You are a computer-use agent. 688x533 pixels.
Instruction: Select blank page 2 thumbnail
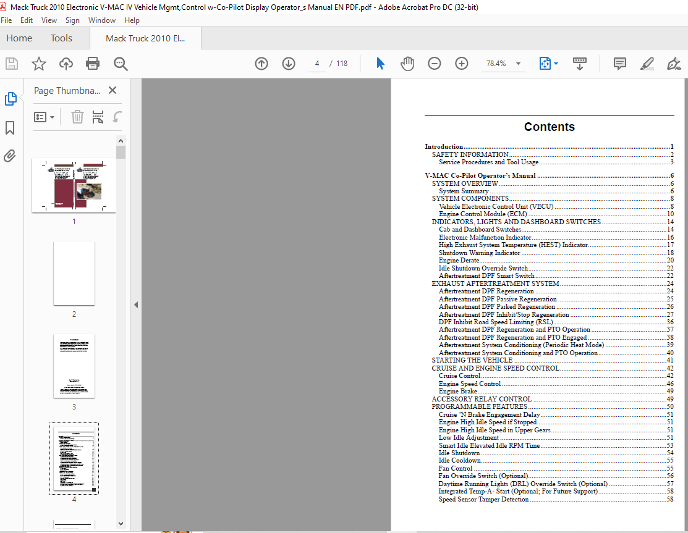click(x=74, y=273)
